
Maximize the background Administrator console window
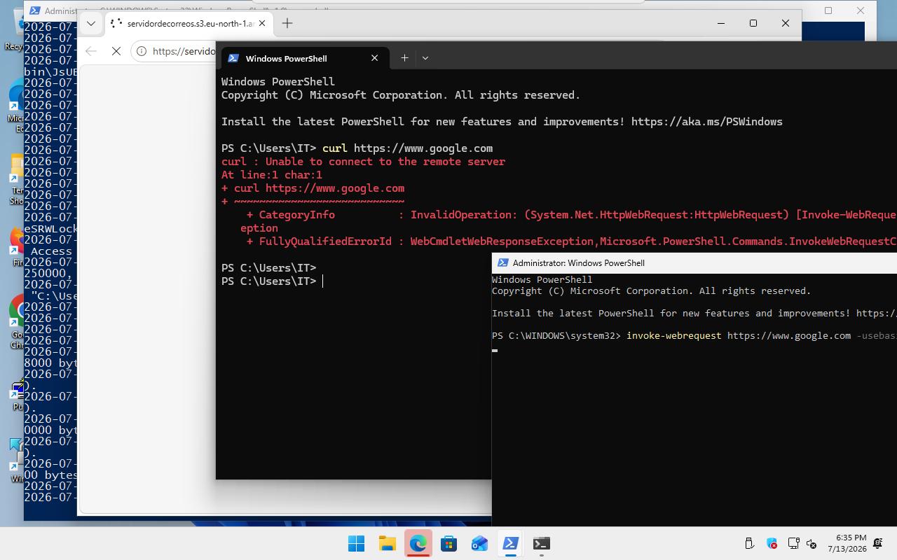tap(828, 10)
